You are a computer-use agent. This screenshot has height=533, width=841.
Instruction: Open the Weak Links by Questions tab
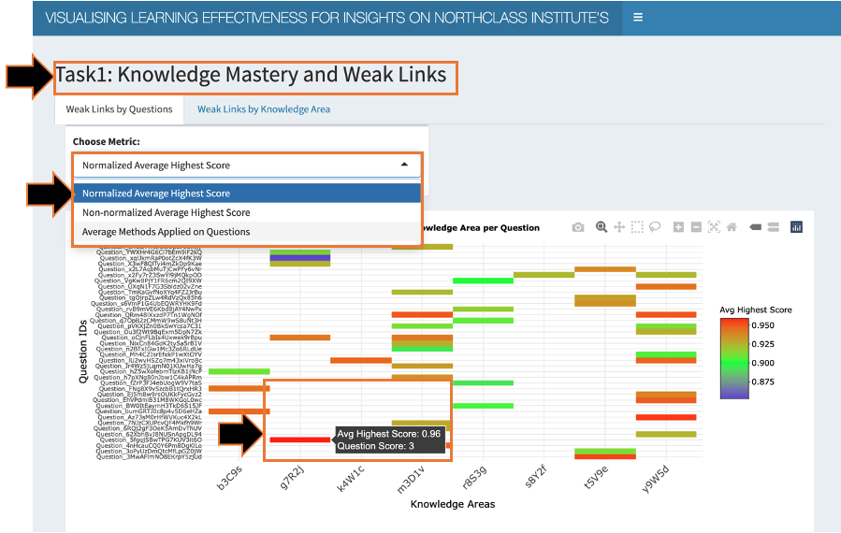coord(119,109)
